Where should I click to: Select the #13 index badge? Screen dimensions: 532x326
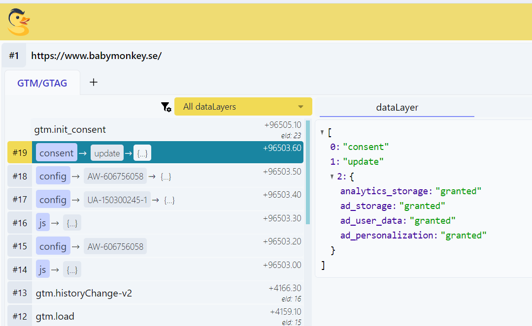pyautogui.click(x=20, y=293)
